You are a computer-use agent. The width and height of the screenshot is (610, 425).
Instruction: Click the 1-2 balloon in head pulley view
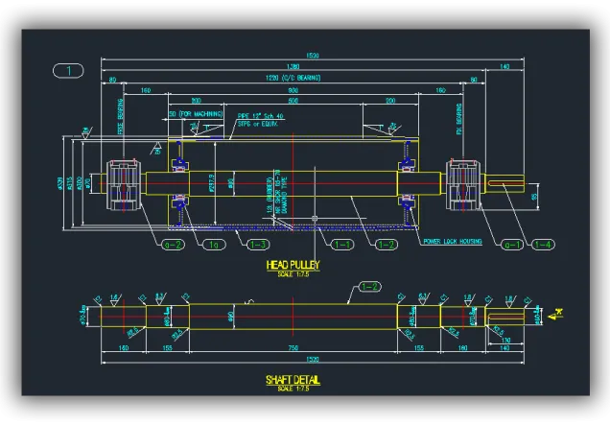tap(387, 245)
